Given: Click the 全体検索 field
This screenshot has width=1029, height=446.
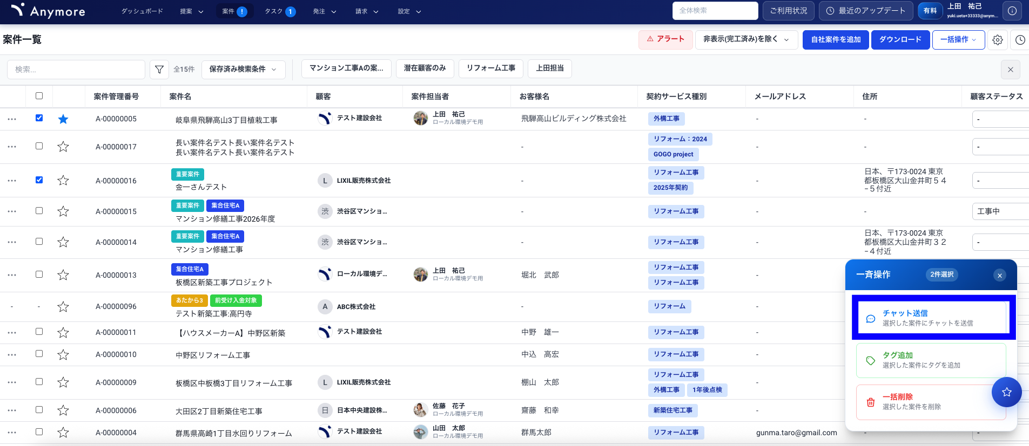Looking at the screenshot, I should click(x=715, y=11).
